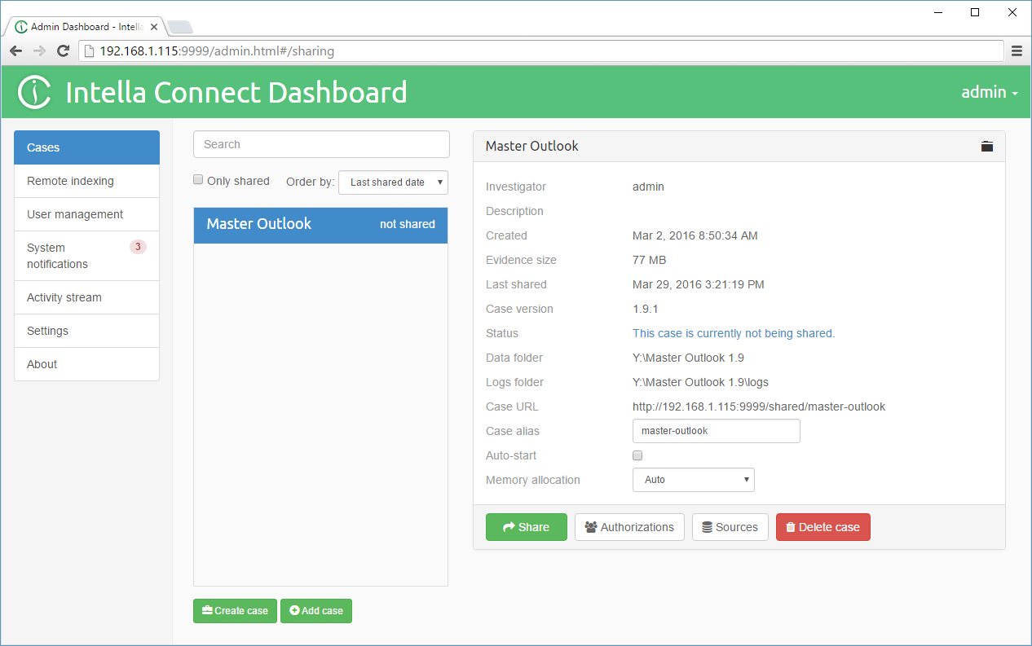Enable the Only shared checkbox
This screenshot has height=646, width=1032.
click(x=198, y=180)
